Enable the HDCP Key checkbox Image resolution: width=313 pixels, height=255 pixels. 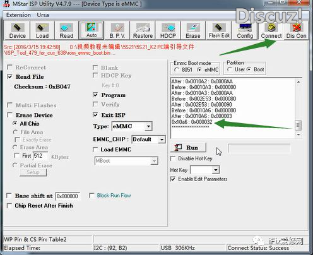tap(95, 75)
